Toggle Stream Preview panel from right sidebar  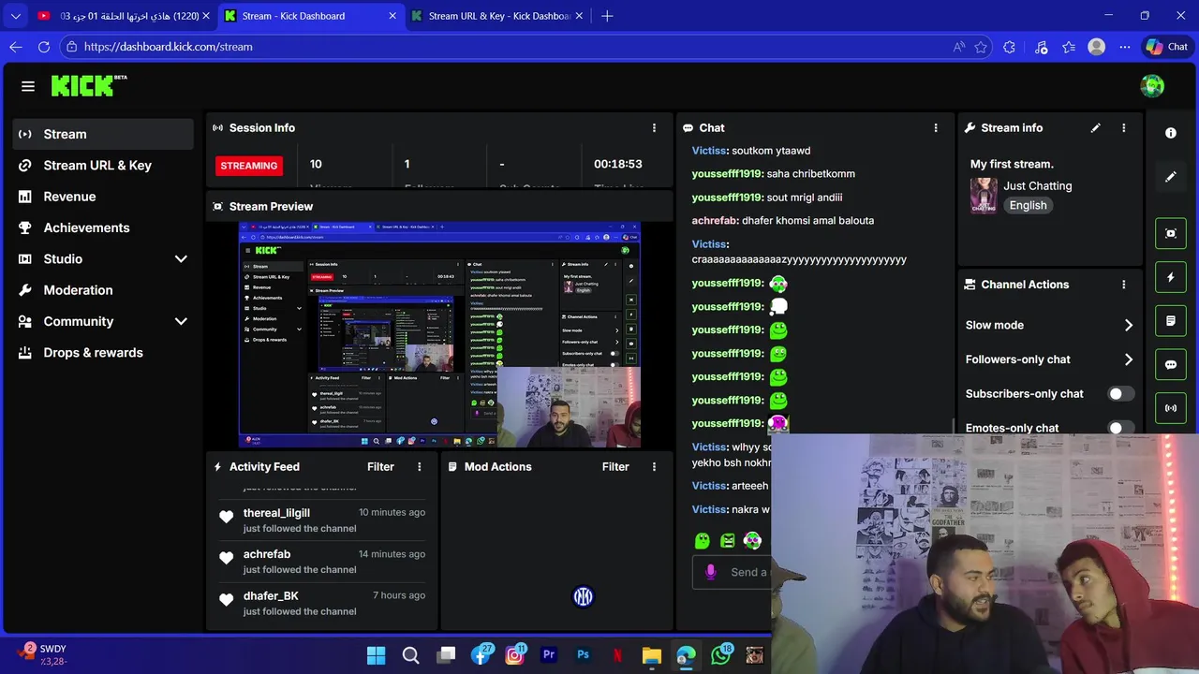(1171, 234)
